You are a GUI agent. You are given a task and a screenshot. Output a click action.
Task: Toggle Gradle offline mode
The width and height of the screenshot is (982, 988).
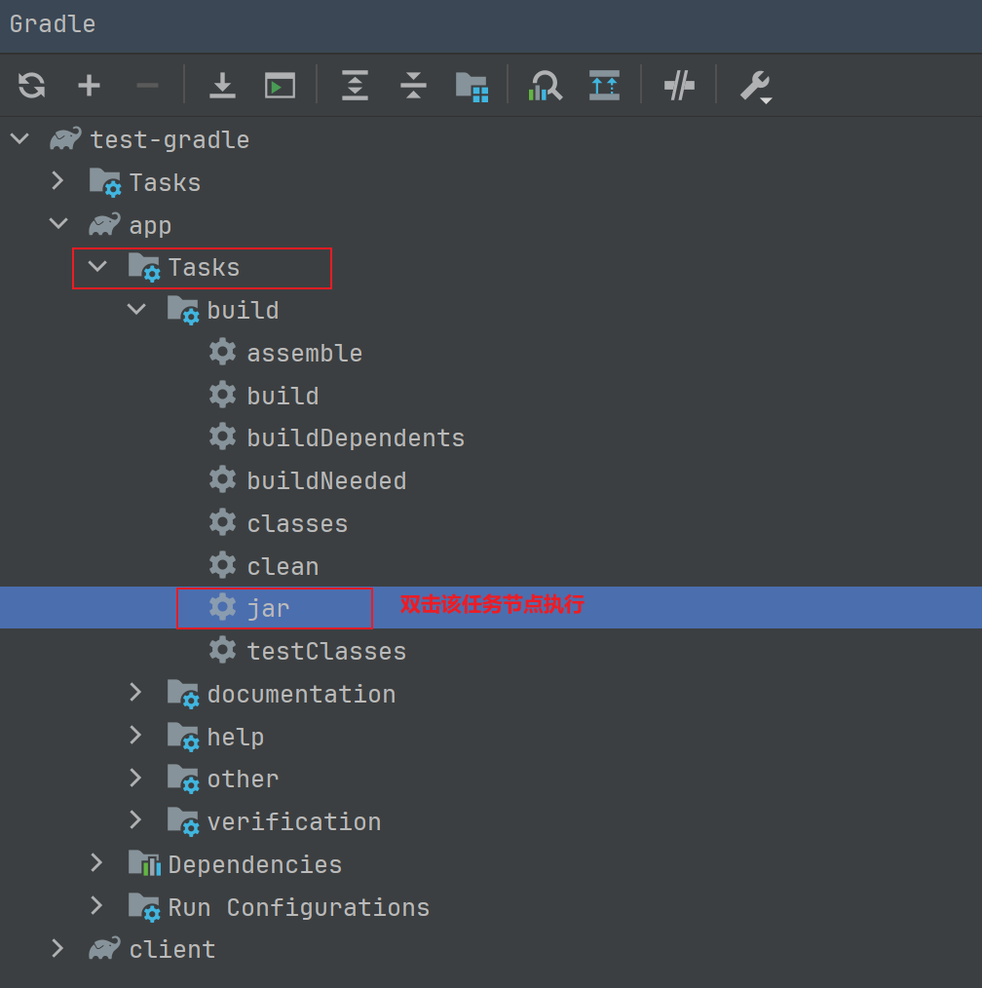click(604, 86)
